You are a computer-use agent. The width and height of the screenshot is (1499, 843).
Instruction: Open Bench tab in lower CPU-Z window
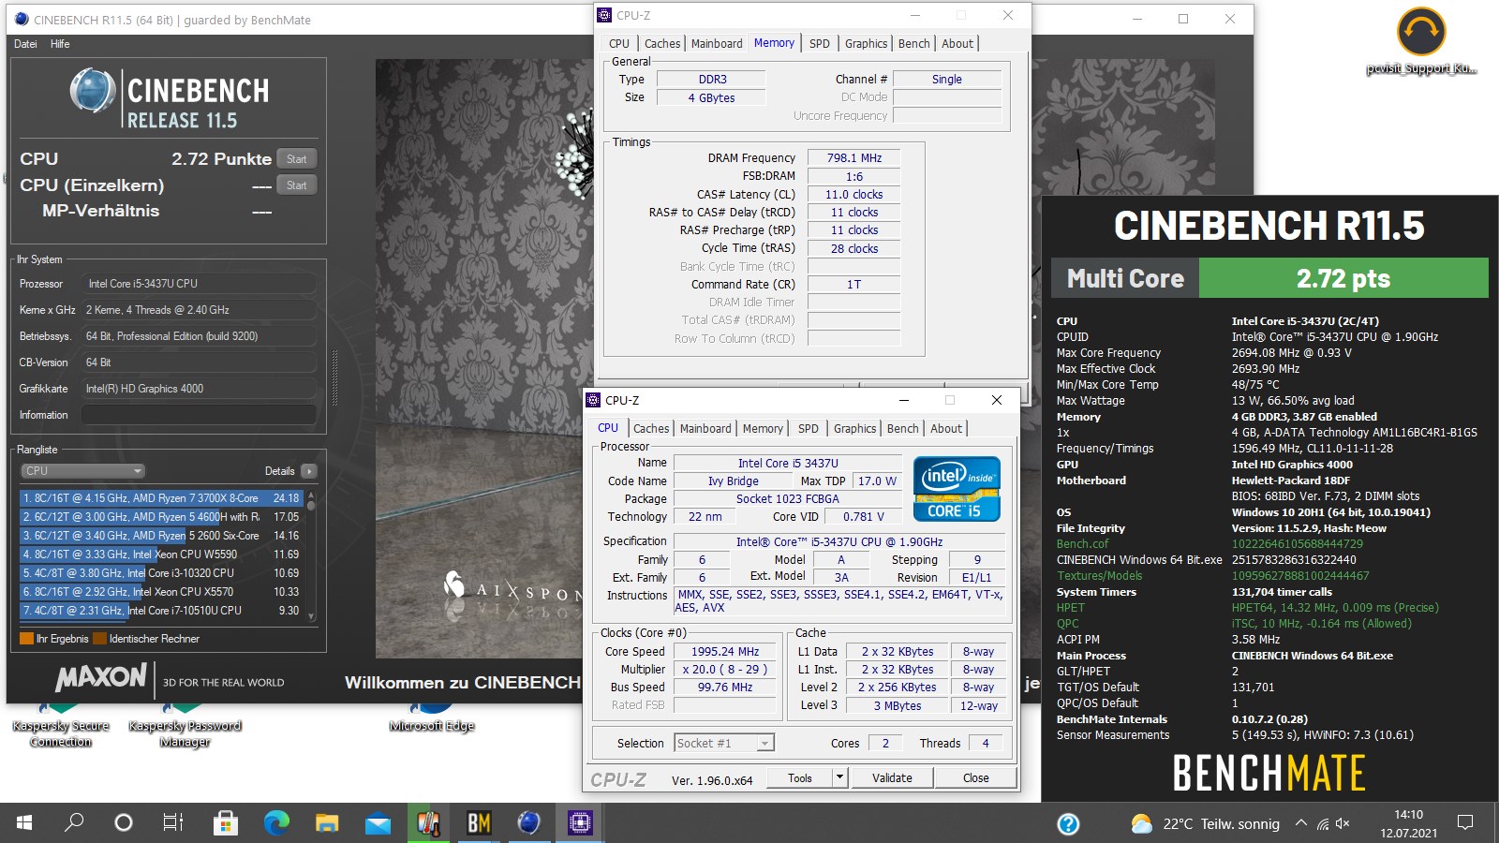(x=903, y=428)
